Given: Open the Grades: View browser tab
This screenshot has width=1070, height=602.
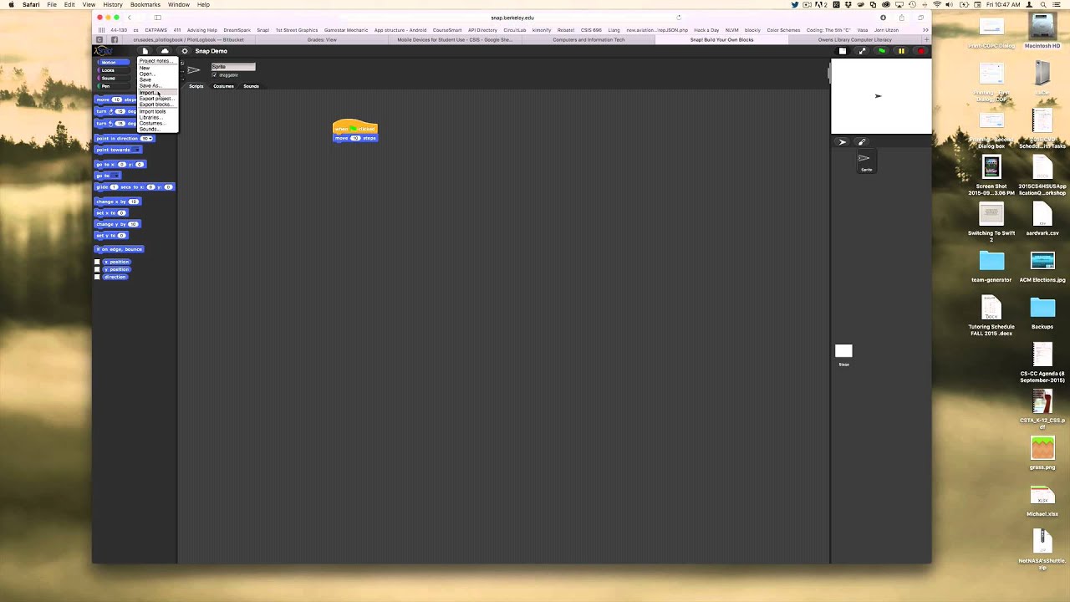Looking at the screenshot, I should click(x=322, y=40).
